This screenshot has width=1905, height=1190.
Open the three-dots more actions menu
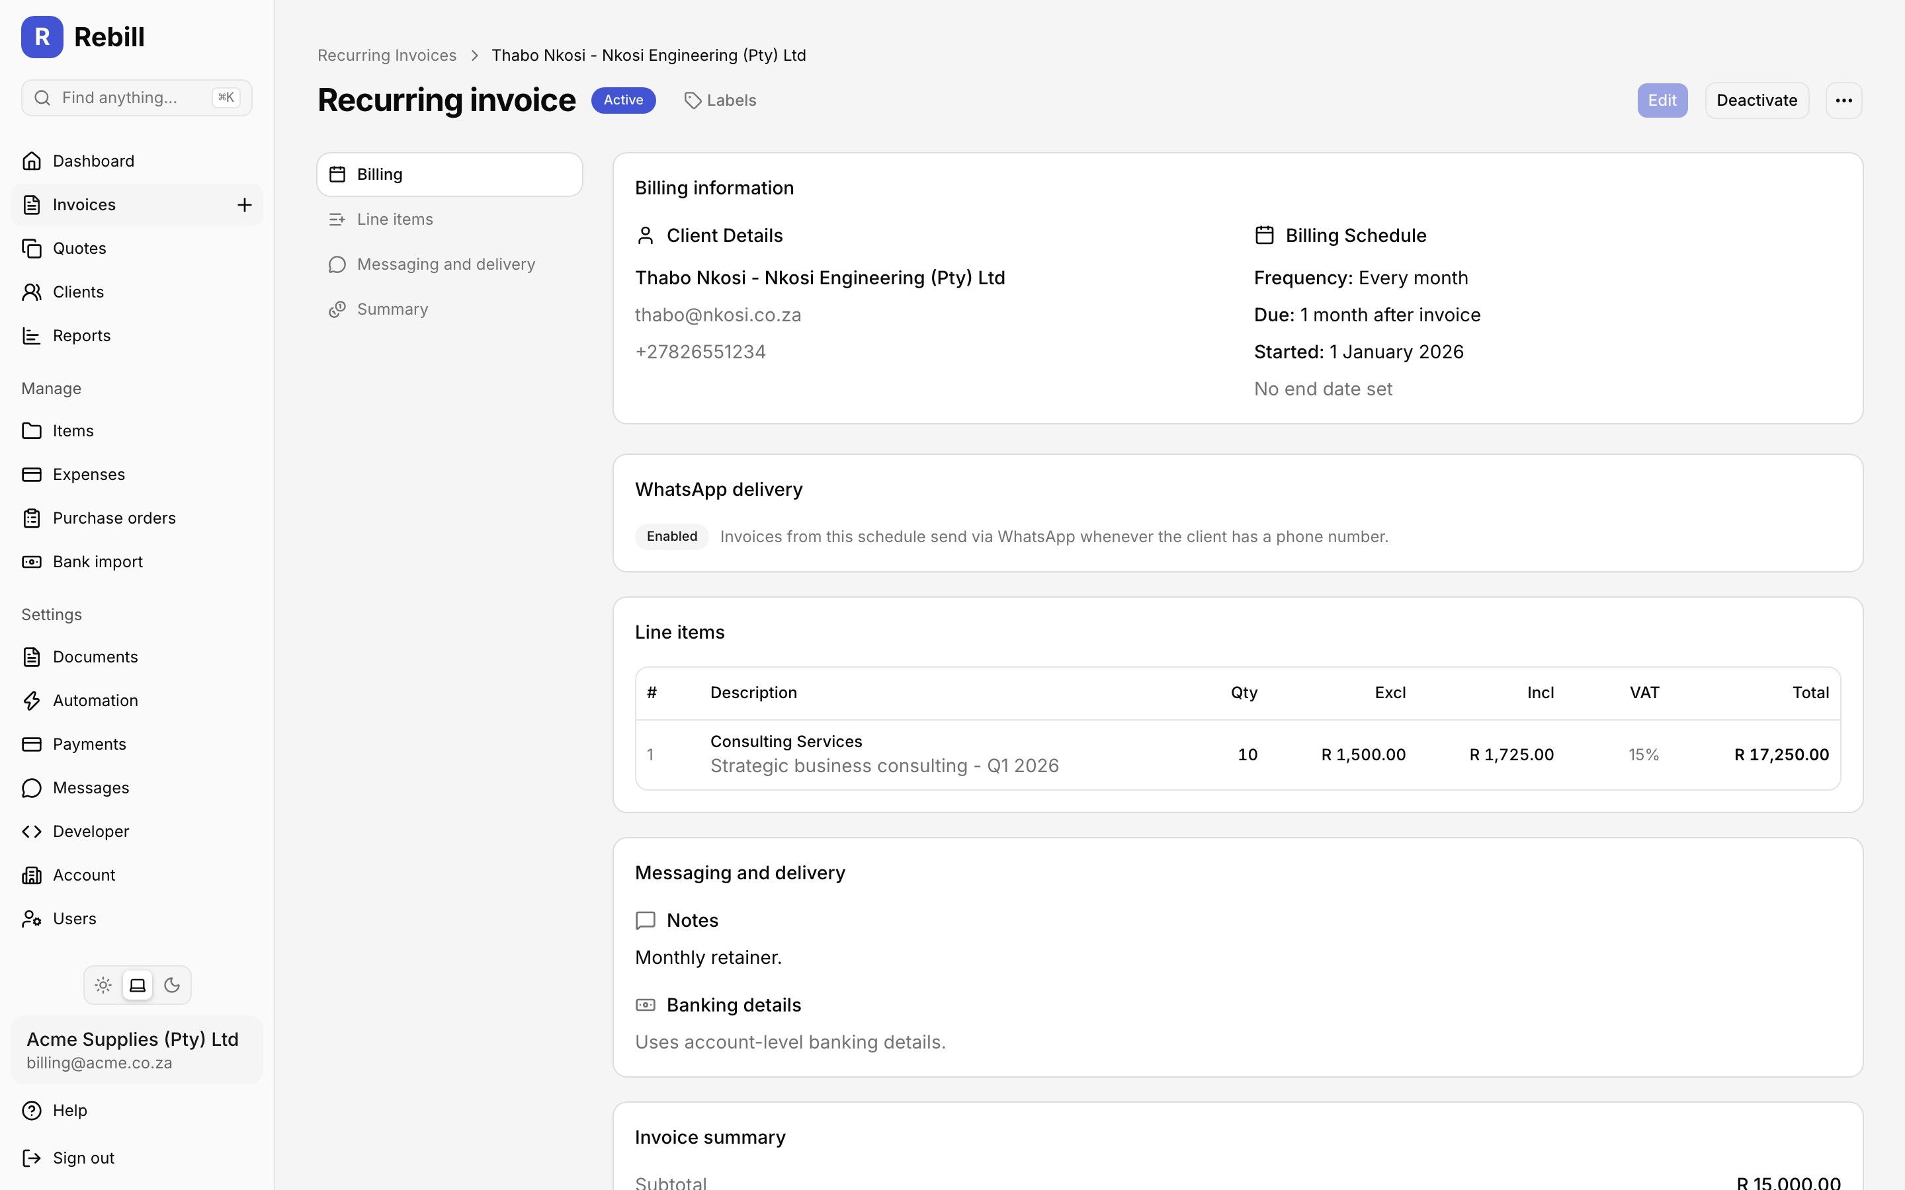(x=1843, y=100)
